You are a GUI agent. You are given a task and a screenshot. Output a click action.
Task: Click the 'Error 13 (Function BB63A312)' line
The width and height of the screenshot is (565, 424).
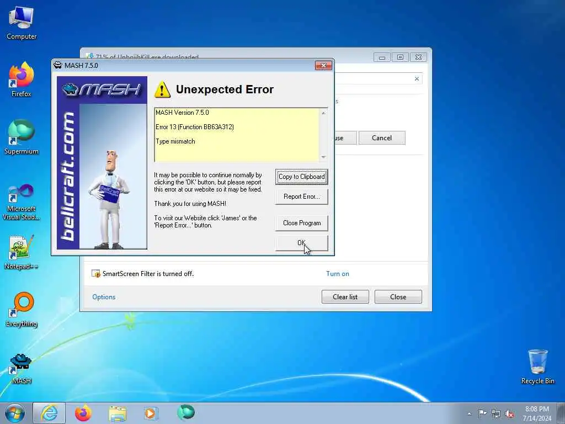(x=195, y=127)
